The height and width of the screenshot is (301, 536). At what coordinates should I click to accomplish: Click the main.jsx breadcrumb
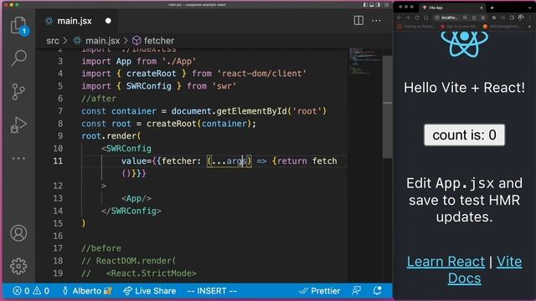tap(97, 41)
